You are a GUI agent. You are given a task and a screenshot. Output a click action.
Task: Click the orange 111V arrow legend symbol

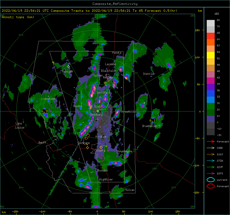211,154
